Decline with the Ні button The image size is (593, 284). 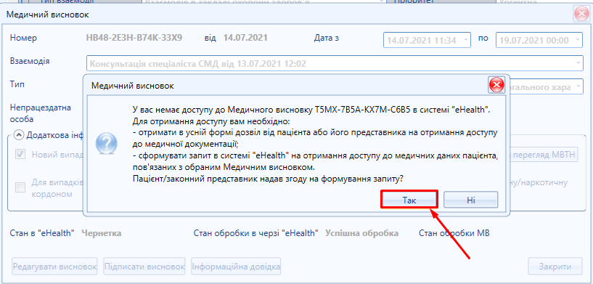[470, 200]
